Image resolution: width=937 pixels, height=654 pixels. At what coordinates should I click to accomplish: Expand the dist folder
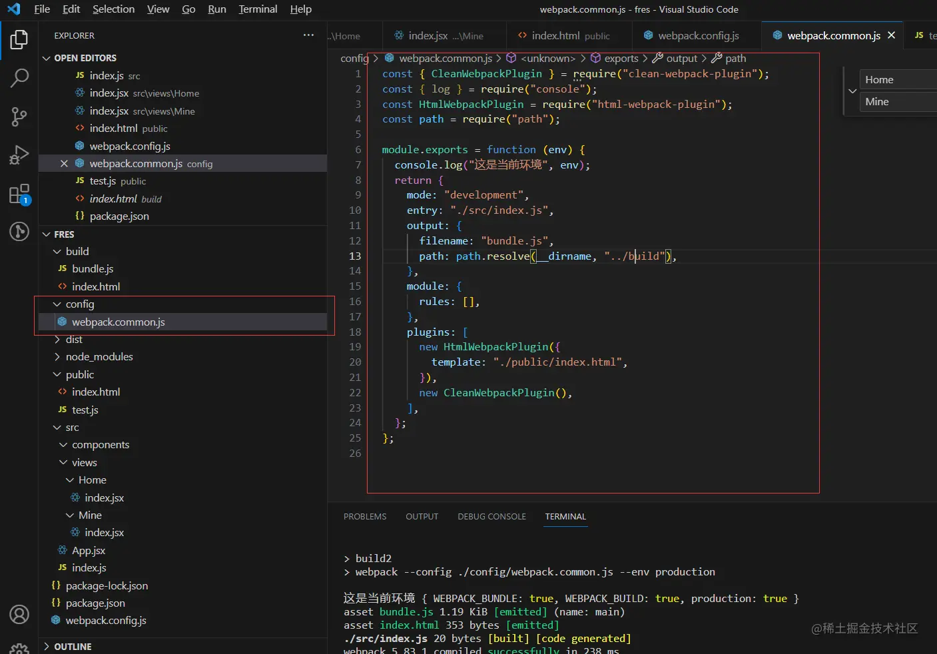57,340
